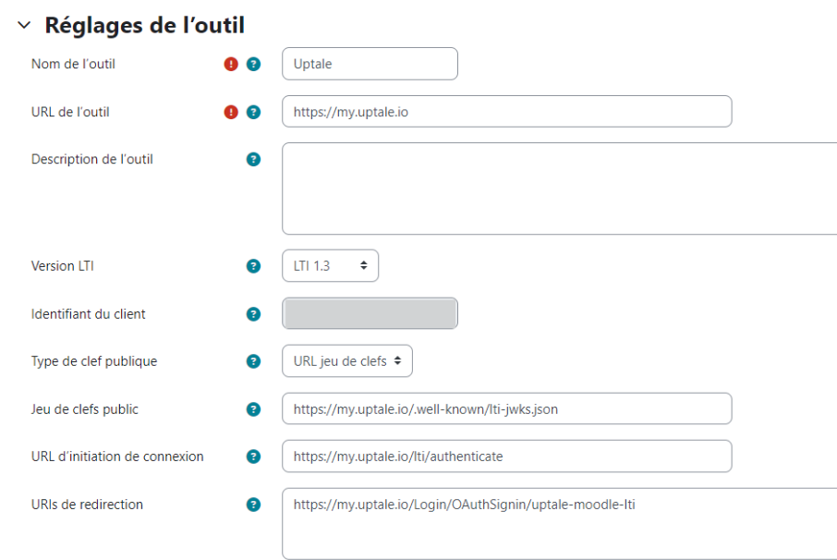Click the Réglages de l'outil heading
The width and height of the screenshot is (837, 560).
[145, 25]
